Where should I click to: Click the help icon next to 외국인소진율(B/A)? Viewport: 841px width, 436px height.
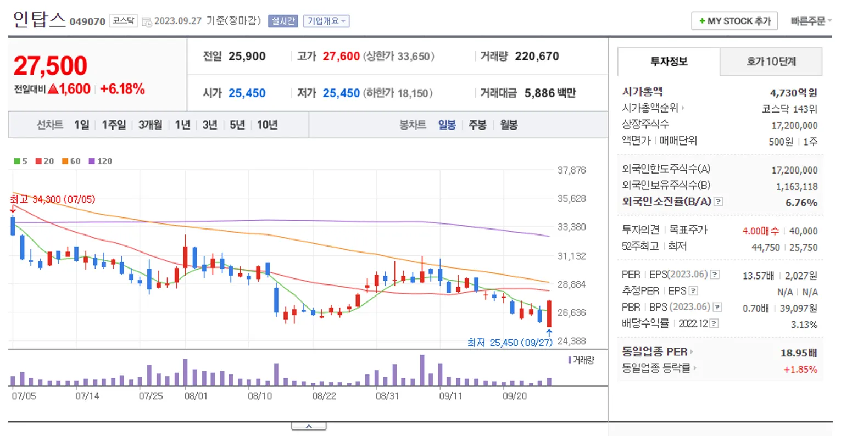point(719,202)
